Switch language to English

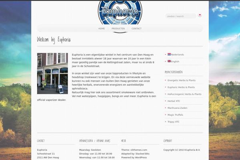[175, 62]
